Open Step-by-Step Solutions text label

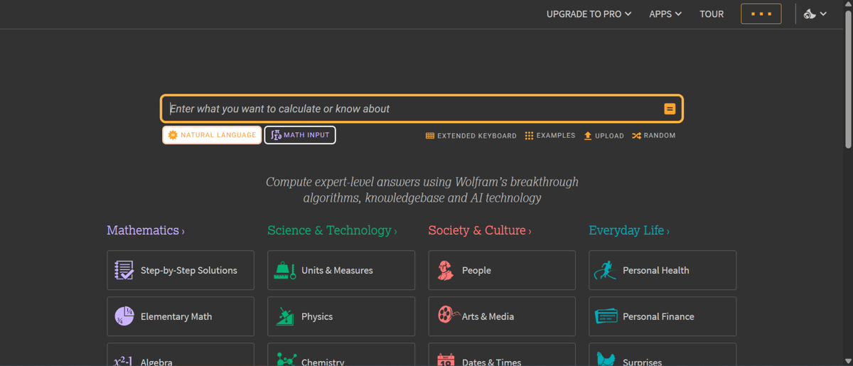coord(189,270)
